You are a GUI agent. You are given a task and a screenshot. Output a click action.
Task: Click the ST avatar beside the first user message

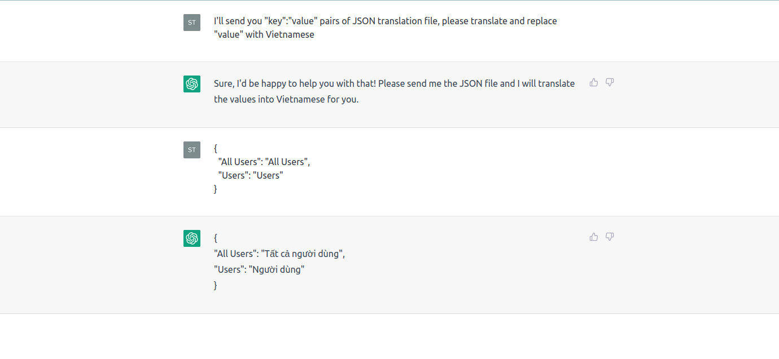[x=192, y=23]
